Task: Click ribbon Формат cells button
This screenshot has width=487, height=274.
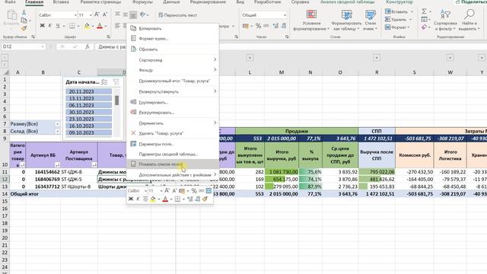Action: pos(397,27)
